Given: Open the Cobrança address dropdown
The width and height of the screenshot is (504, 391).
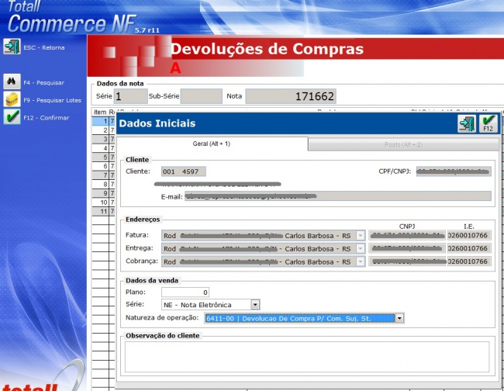Looking at the screenshot, I should [x=360, y=262].
